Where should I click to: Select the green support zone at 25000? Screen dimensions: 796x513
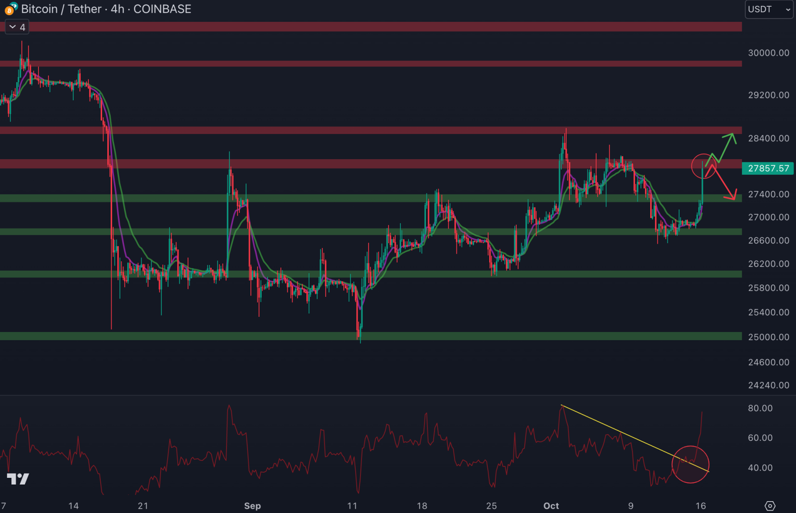370,336
